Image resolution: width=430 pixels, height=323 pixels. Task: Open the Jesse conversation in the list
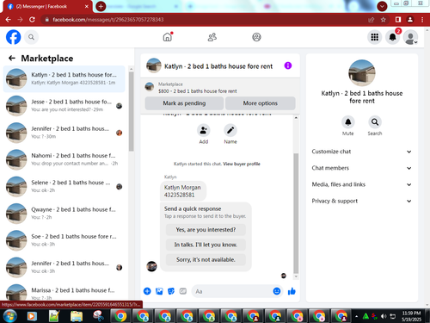(x=64, y=106)
